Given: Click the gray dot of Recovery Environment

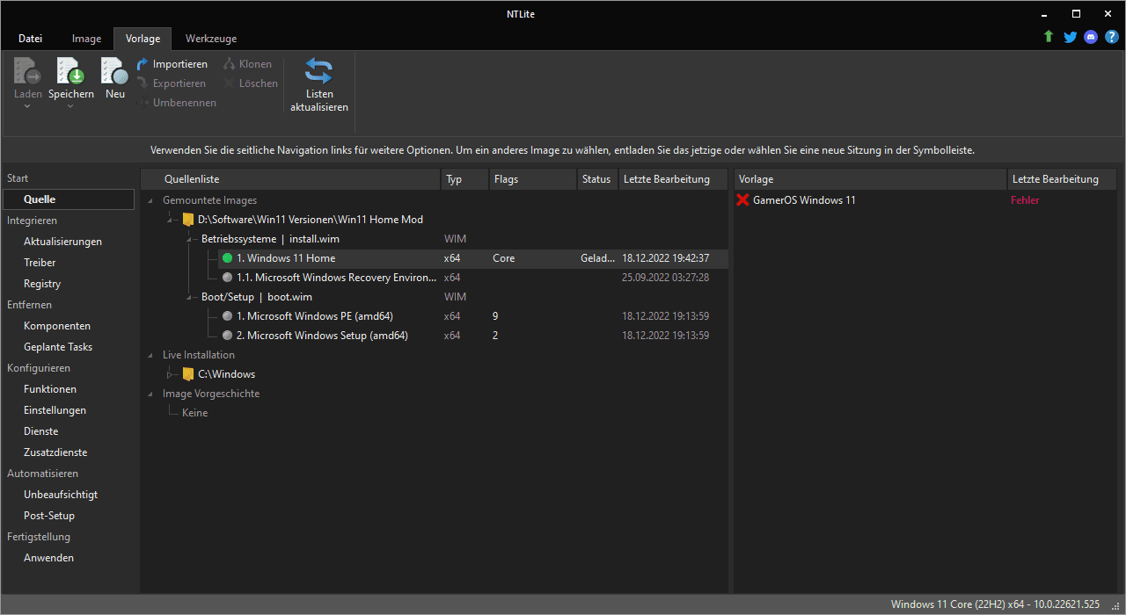Looking at the screenshot, I should coord(228,278).
